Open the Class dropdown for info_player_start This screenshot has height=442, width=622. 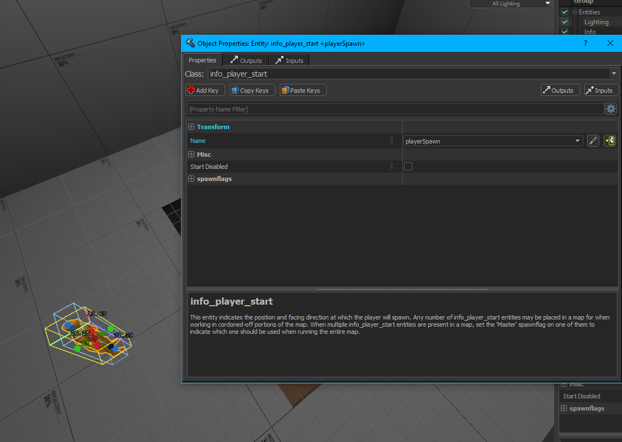click(x=614, y=73)
